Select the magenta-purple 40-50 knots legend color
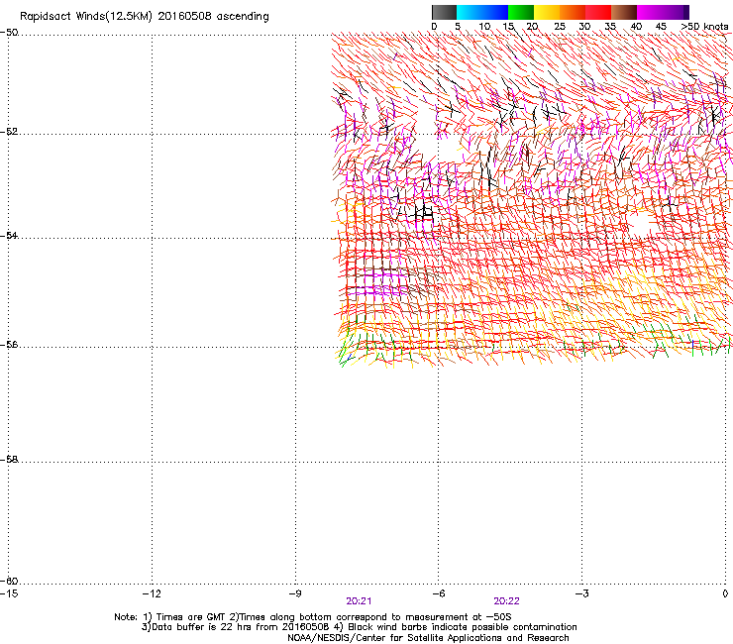The height and width of the screenshot is (644, 733). click(x=663, y=12)
